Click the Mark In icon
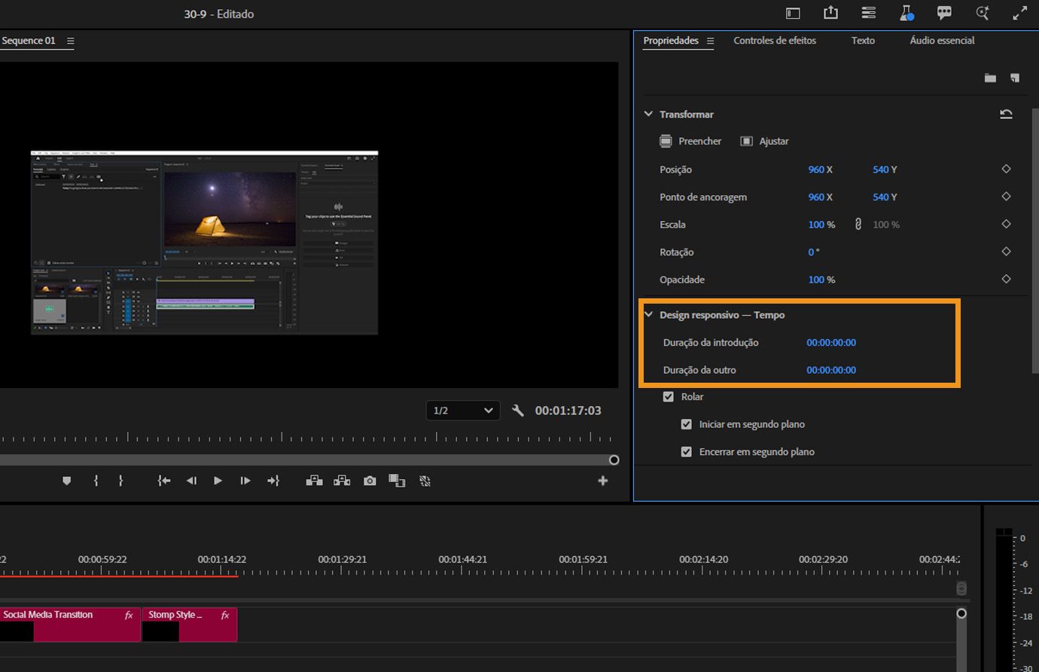Screen dimensions: 1039x672 (96, 480)
